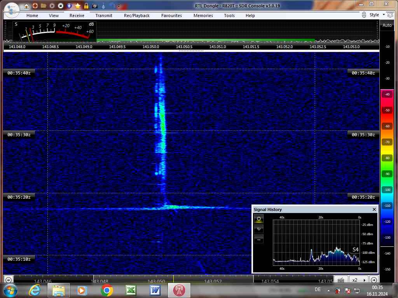This screenshot has width=398, height=298.
Task: Open the Receive ribbon tab
Action: point(77,16)
